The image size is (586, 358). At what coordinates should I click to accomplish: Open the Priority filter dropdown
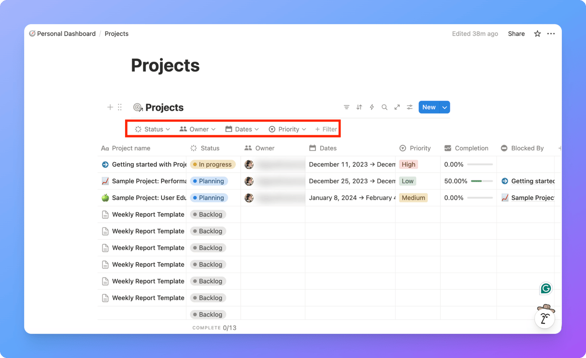tap(287, 129)
